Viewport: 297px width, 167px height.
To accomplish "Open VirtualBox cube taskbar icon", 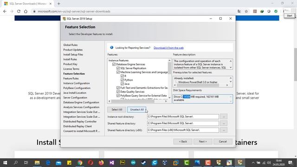I will [165, 163].
